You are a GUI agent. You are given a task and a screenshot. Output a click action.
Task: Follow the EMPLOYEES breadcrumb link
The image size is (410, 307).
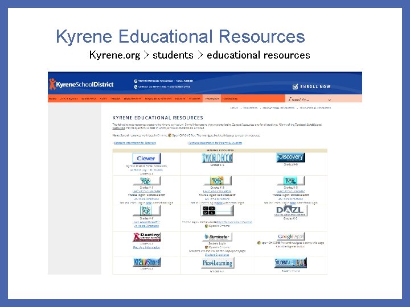coord(251,108)
